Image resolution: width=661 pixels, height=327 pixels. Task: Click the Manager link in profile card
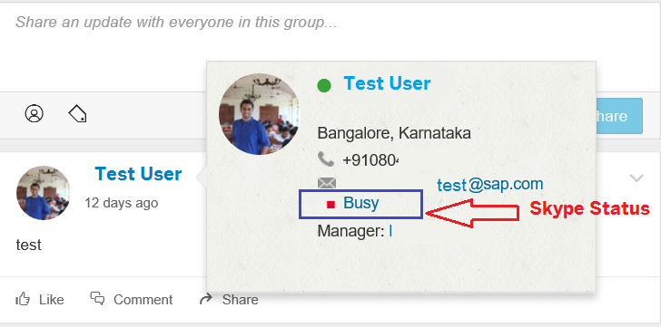pyautogui.click(x=390, y=231)
